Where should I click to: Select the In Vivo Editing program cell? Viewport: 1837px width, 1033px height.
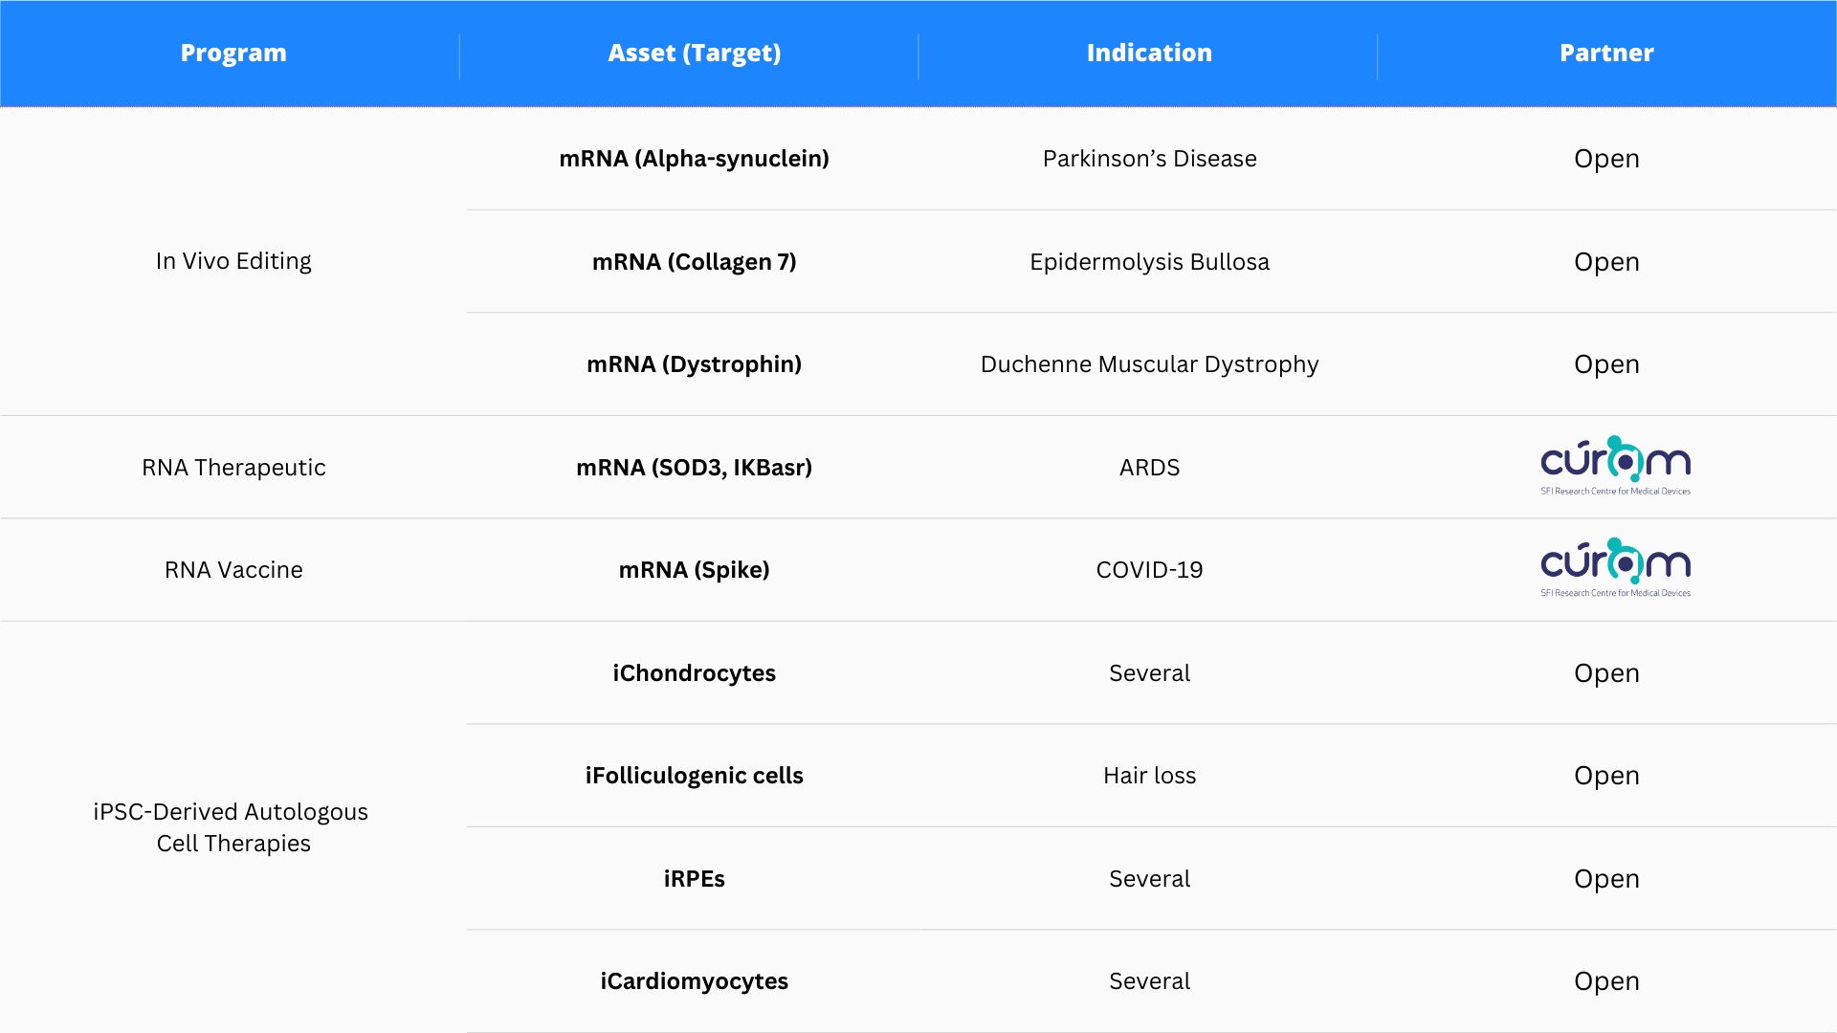[233, 261]
